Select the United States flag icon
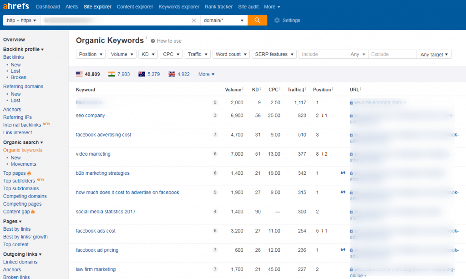 tap(79, 74)
